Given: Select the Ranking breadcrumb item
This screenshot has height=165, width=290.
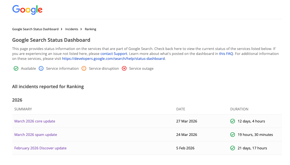Looking at the screenshot, I should pos(91,29).
